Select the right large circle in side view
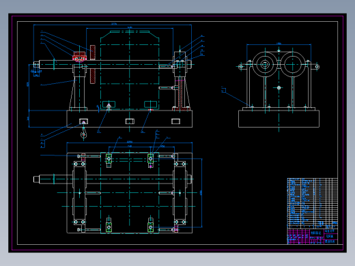The width and height of the screenshot is (355, 266). (292, 65)
